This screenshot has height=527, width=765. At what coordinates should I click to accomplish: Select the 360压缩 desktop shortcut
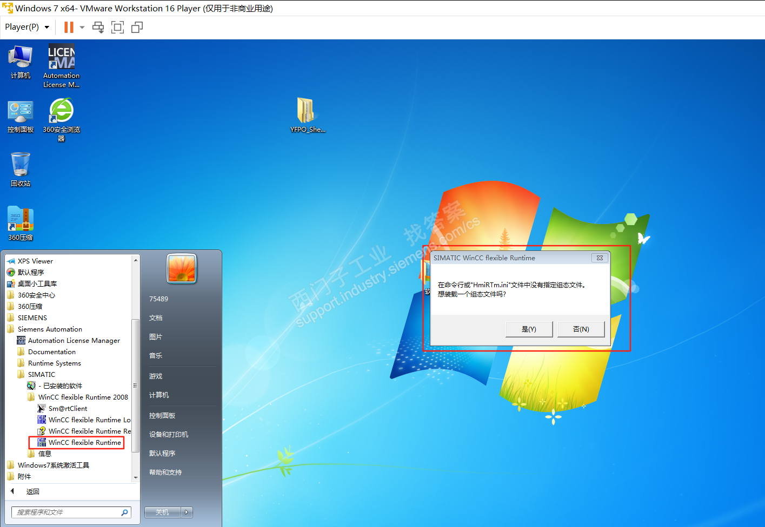21,224
